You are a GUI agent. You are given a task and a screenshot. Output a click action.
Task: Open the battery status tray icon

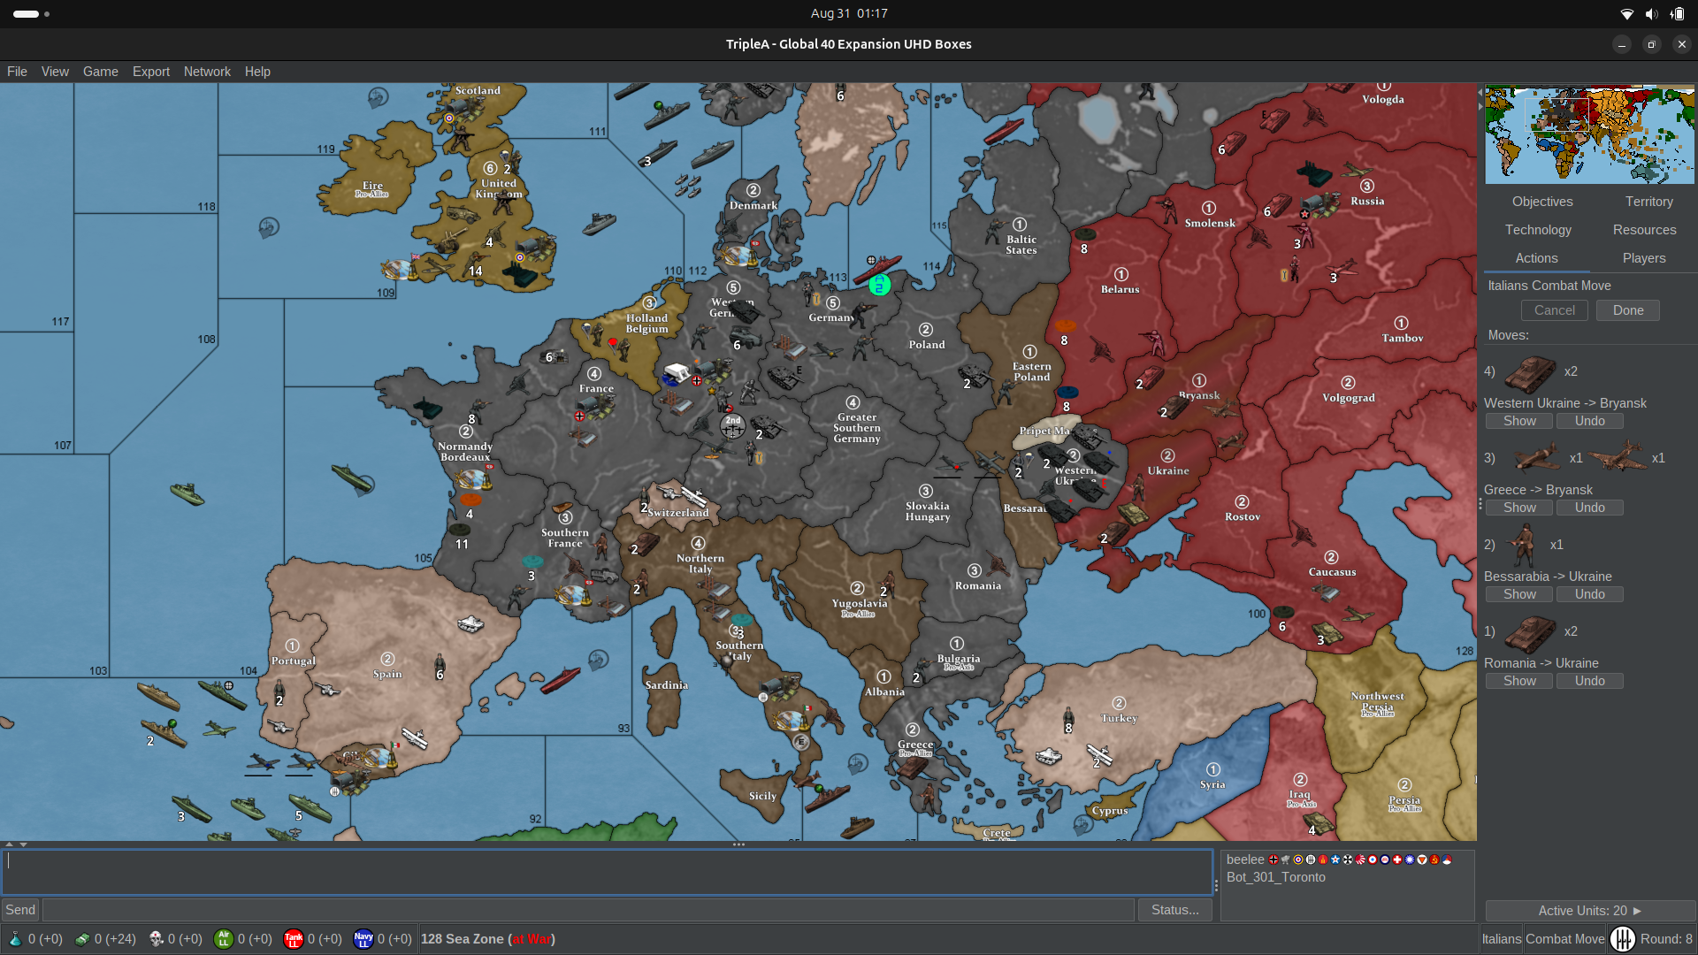[x=1677, y=13]
